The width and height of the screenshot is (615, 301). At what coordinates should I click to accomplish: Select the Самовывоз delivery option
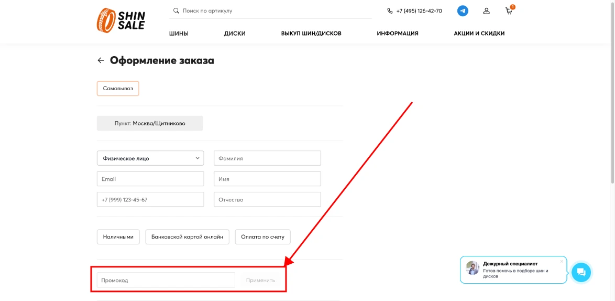pyautogui.click(x=118, y=89)
